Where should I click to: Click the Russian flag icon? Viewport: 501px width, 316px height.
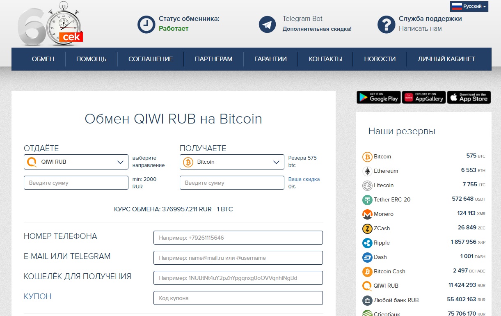(x=456, y=7)
